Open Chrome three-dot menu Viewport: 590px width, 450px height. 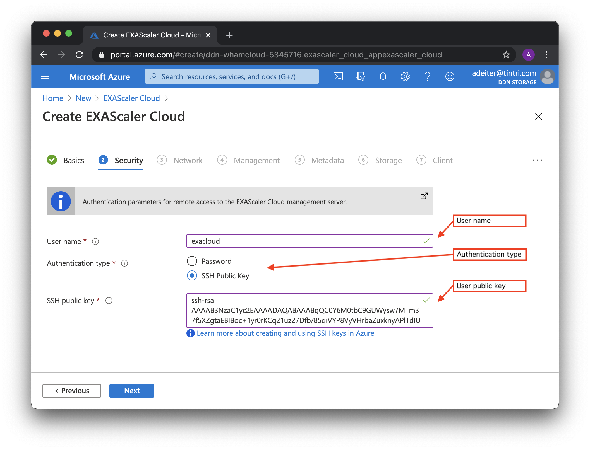(546, 55)
